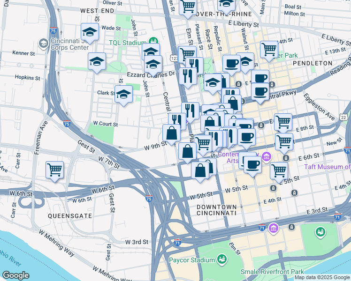Click the Freeman Ave street label
Screen dimensions: 351x281
coord(41,138)
